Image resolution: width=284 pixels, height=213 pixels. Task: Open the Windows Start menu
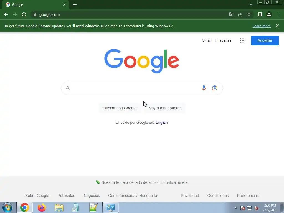[x=7, y=207]
